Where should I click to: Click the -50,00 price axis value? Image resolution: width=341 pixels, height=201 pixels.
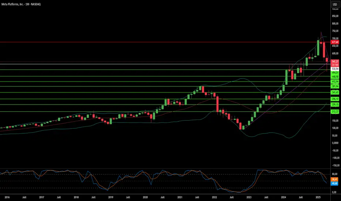pos(335,150)
